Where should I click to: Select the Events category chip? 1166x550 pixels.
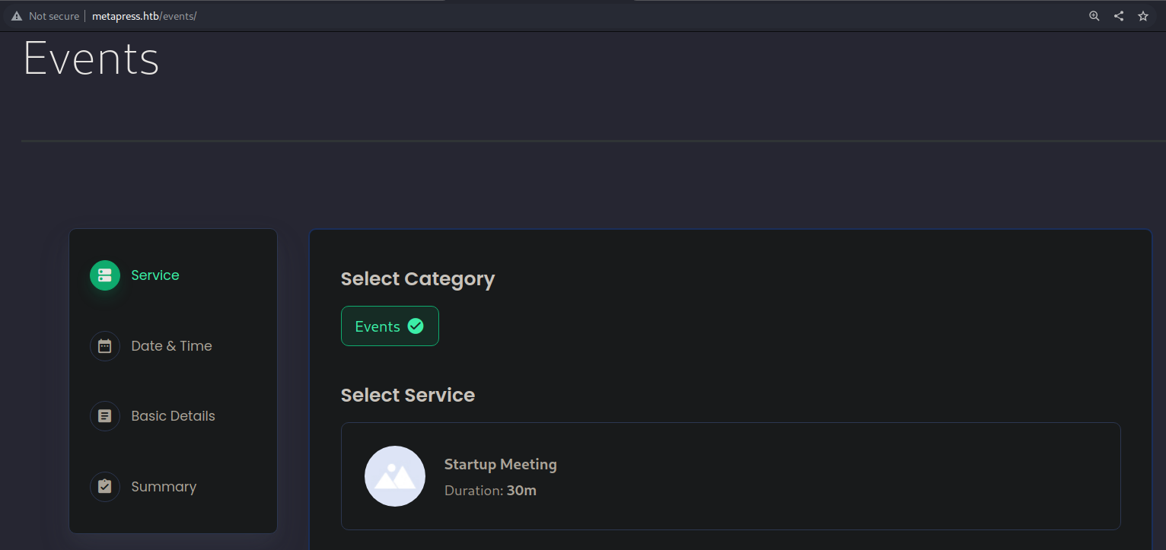(378, 326)
